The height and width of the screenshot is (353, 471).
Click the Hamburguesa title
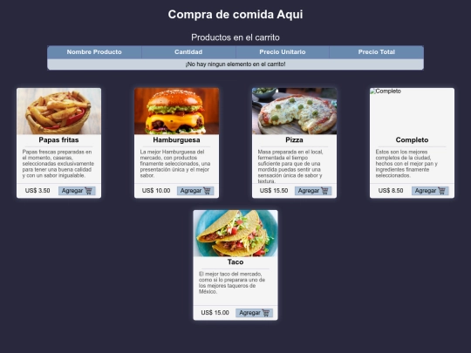(x=176, y=139)
